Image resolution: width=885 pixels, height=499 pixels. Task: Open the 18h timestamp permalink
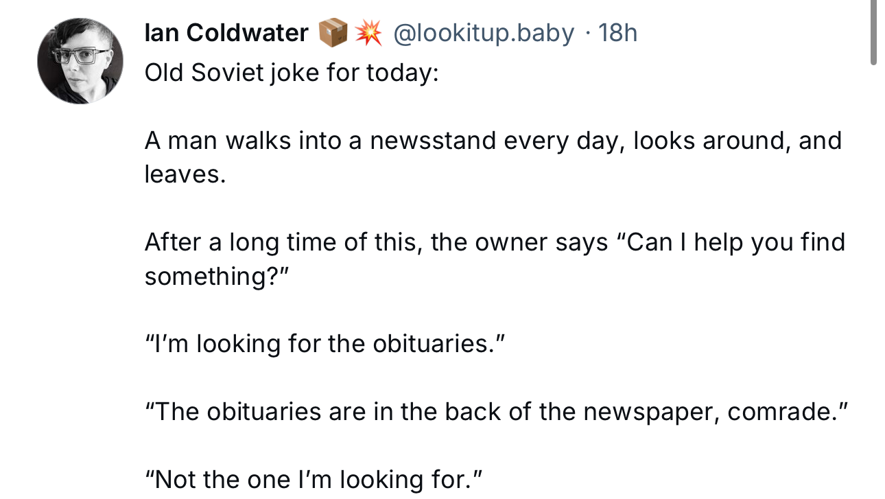[617, 33]
